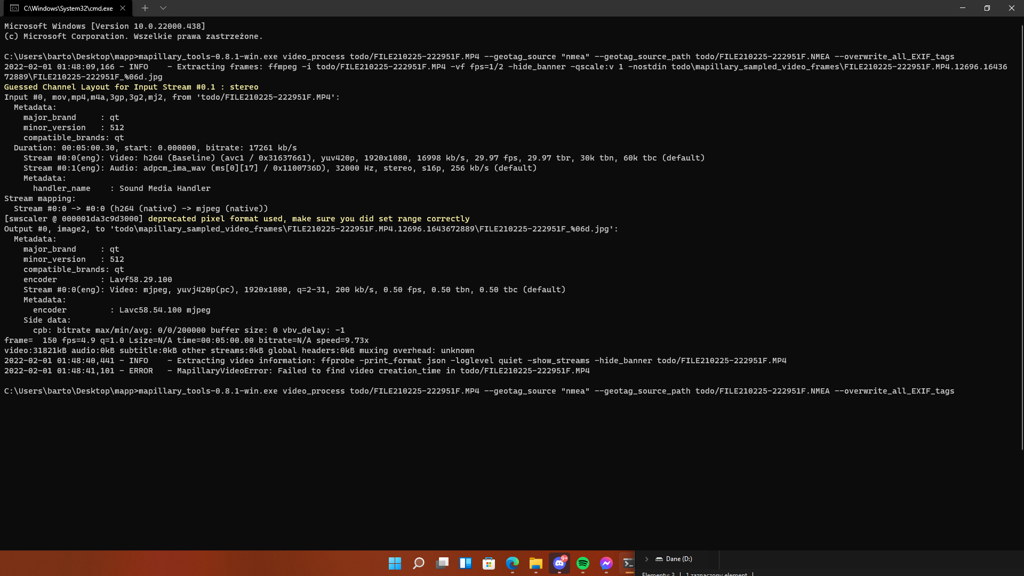Viewport: 1024px width, 576px height.
Task: Click the cmd.exe icon on the tab
Action: (14, 8)
